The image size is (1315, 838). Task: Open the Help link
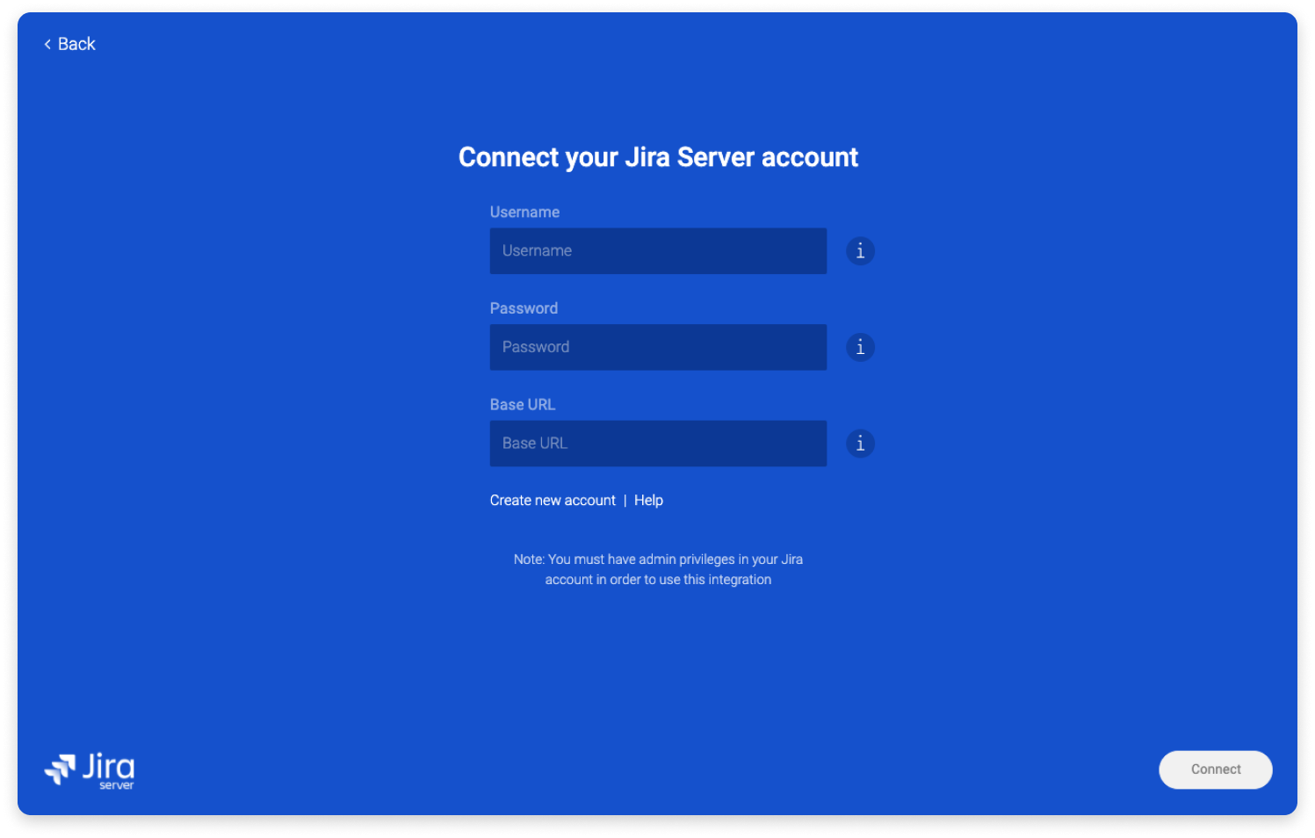[648, 500]
